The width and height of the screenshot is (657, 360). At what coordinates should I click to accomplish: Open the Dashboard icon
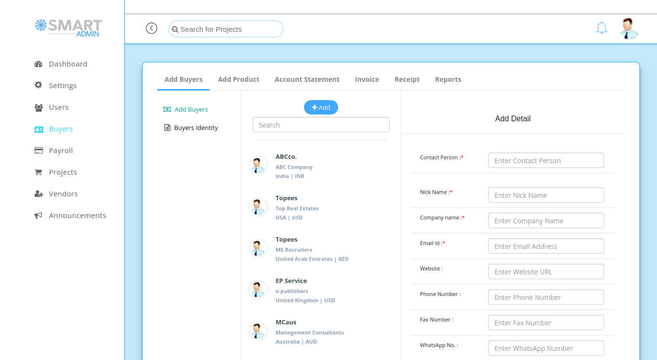click(38, 64)
